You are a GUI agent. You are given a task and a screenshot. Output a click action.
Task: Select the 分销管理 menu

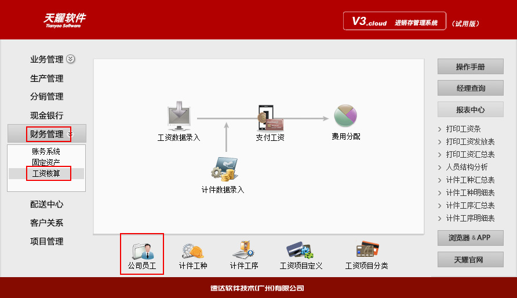tap(47, 97)
